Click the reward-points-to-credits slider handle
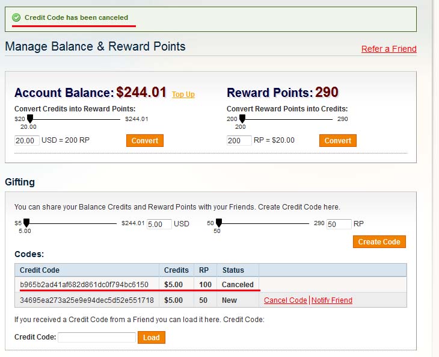This screenshot has width=439, height=357. point(242,119)
